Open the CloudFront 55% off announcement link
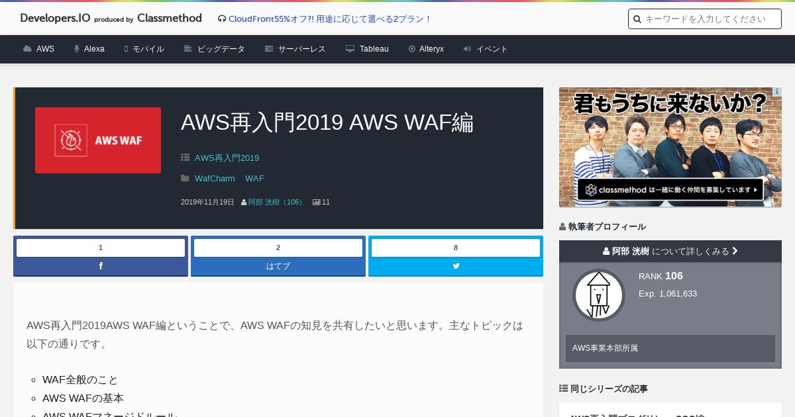The width and height of the screenshot is (795, 417). (x=330, y=19)
